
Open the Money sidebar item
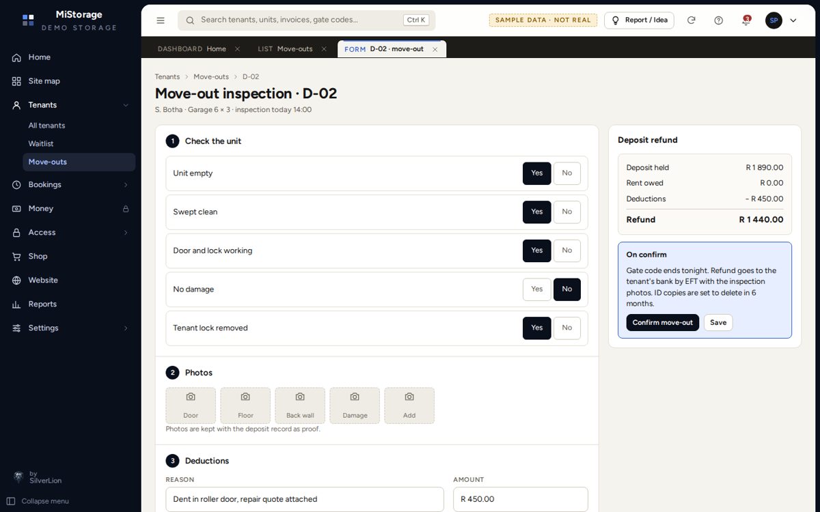pos(70,209)
